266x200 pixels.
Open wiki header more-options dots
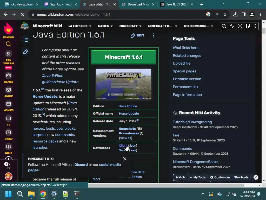tap(255, 26)
